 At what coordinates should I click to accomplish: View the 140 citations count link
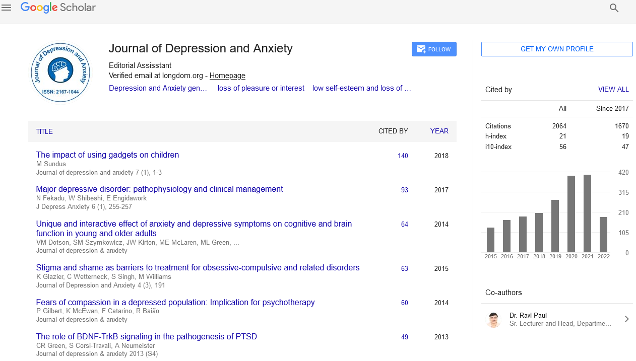click(x=402, y=156)
